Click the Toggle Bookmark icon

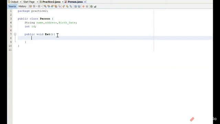pyautogui.click(x=71, y=6)
